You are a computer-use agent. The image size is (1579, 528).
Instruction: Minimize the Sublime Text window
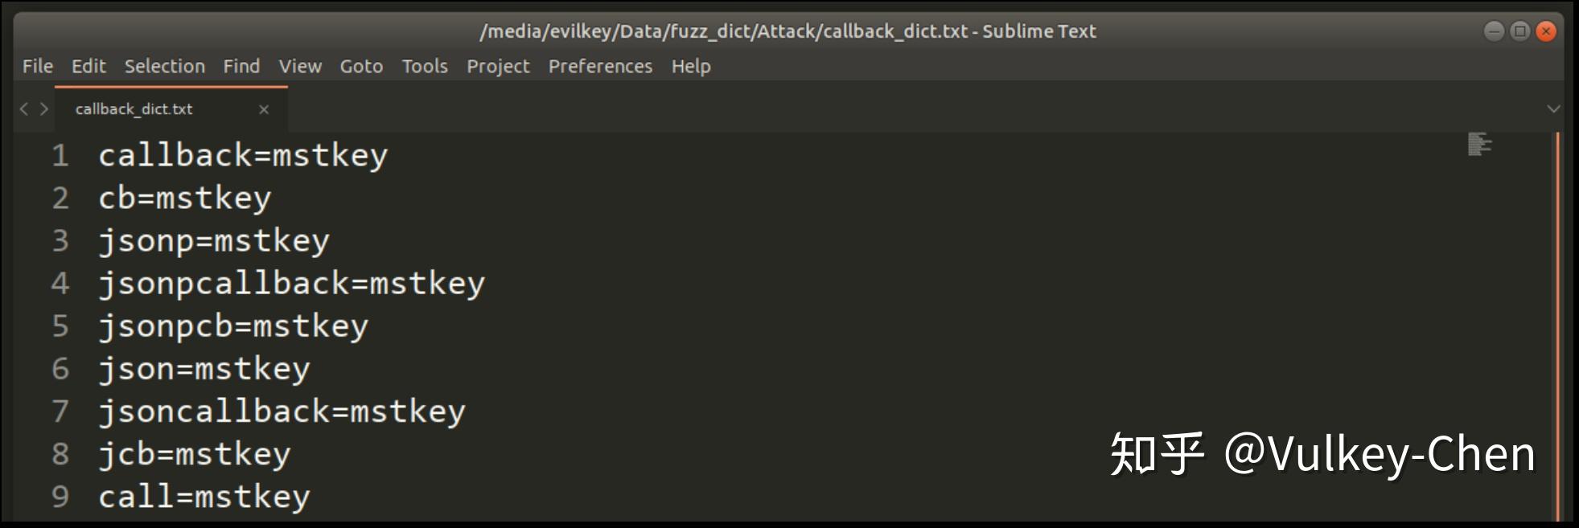[1494, 31]
